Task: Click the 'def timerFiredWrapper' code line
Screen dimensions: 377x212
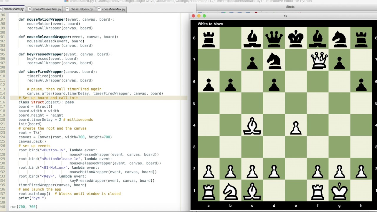Action: point(58,72)
